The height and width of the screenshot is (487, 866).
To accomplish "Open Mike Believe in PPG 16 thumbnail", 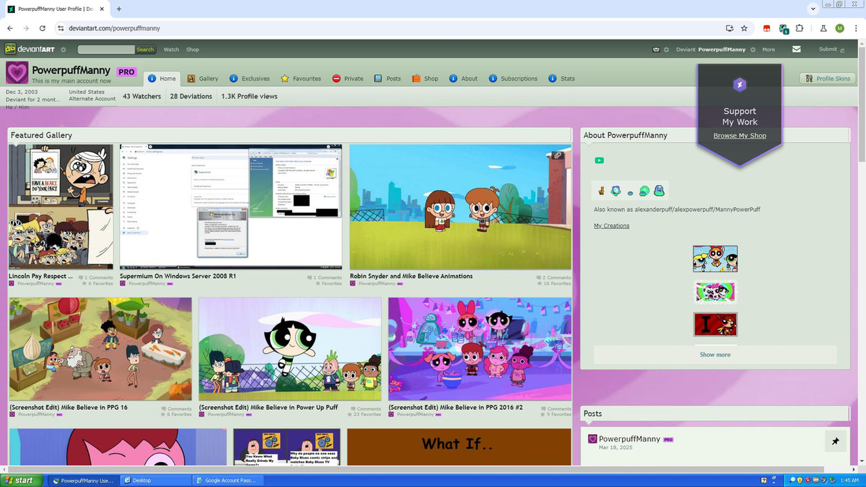I will (100, 349).
